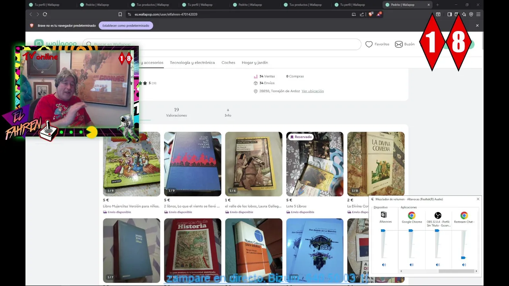Open the cast/install icon in address bar

354,14
